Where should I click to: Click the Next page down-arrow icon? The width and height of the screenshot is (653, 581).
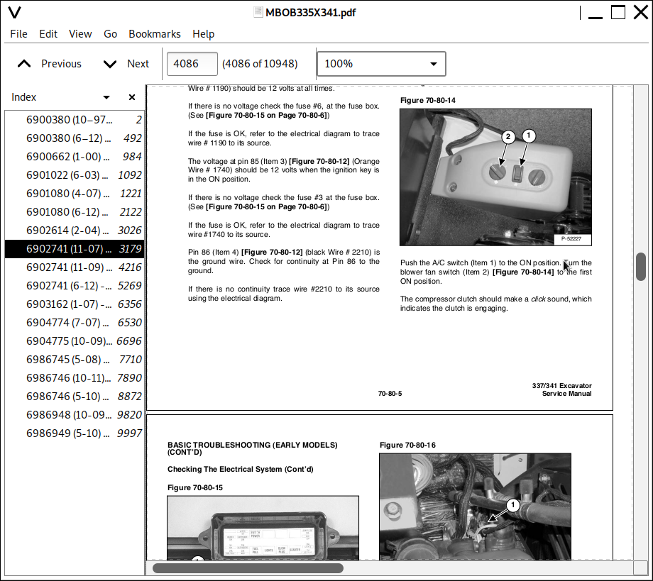pos(109,64)
